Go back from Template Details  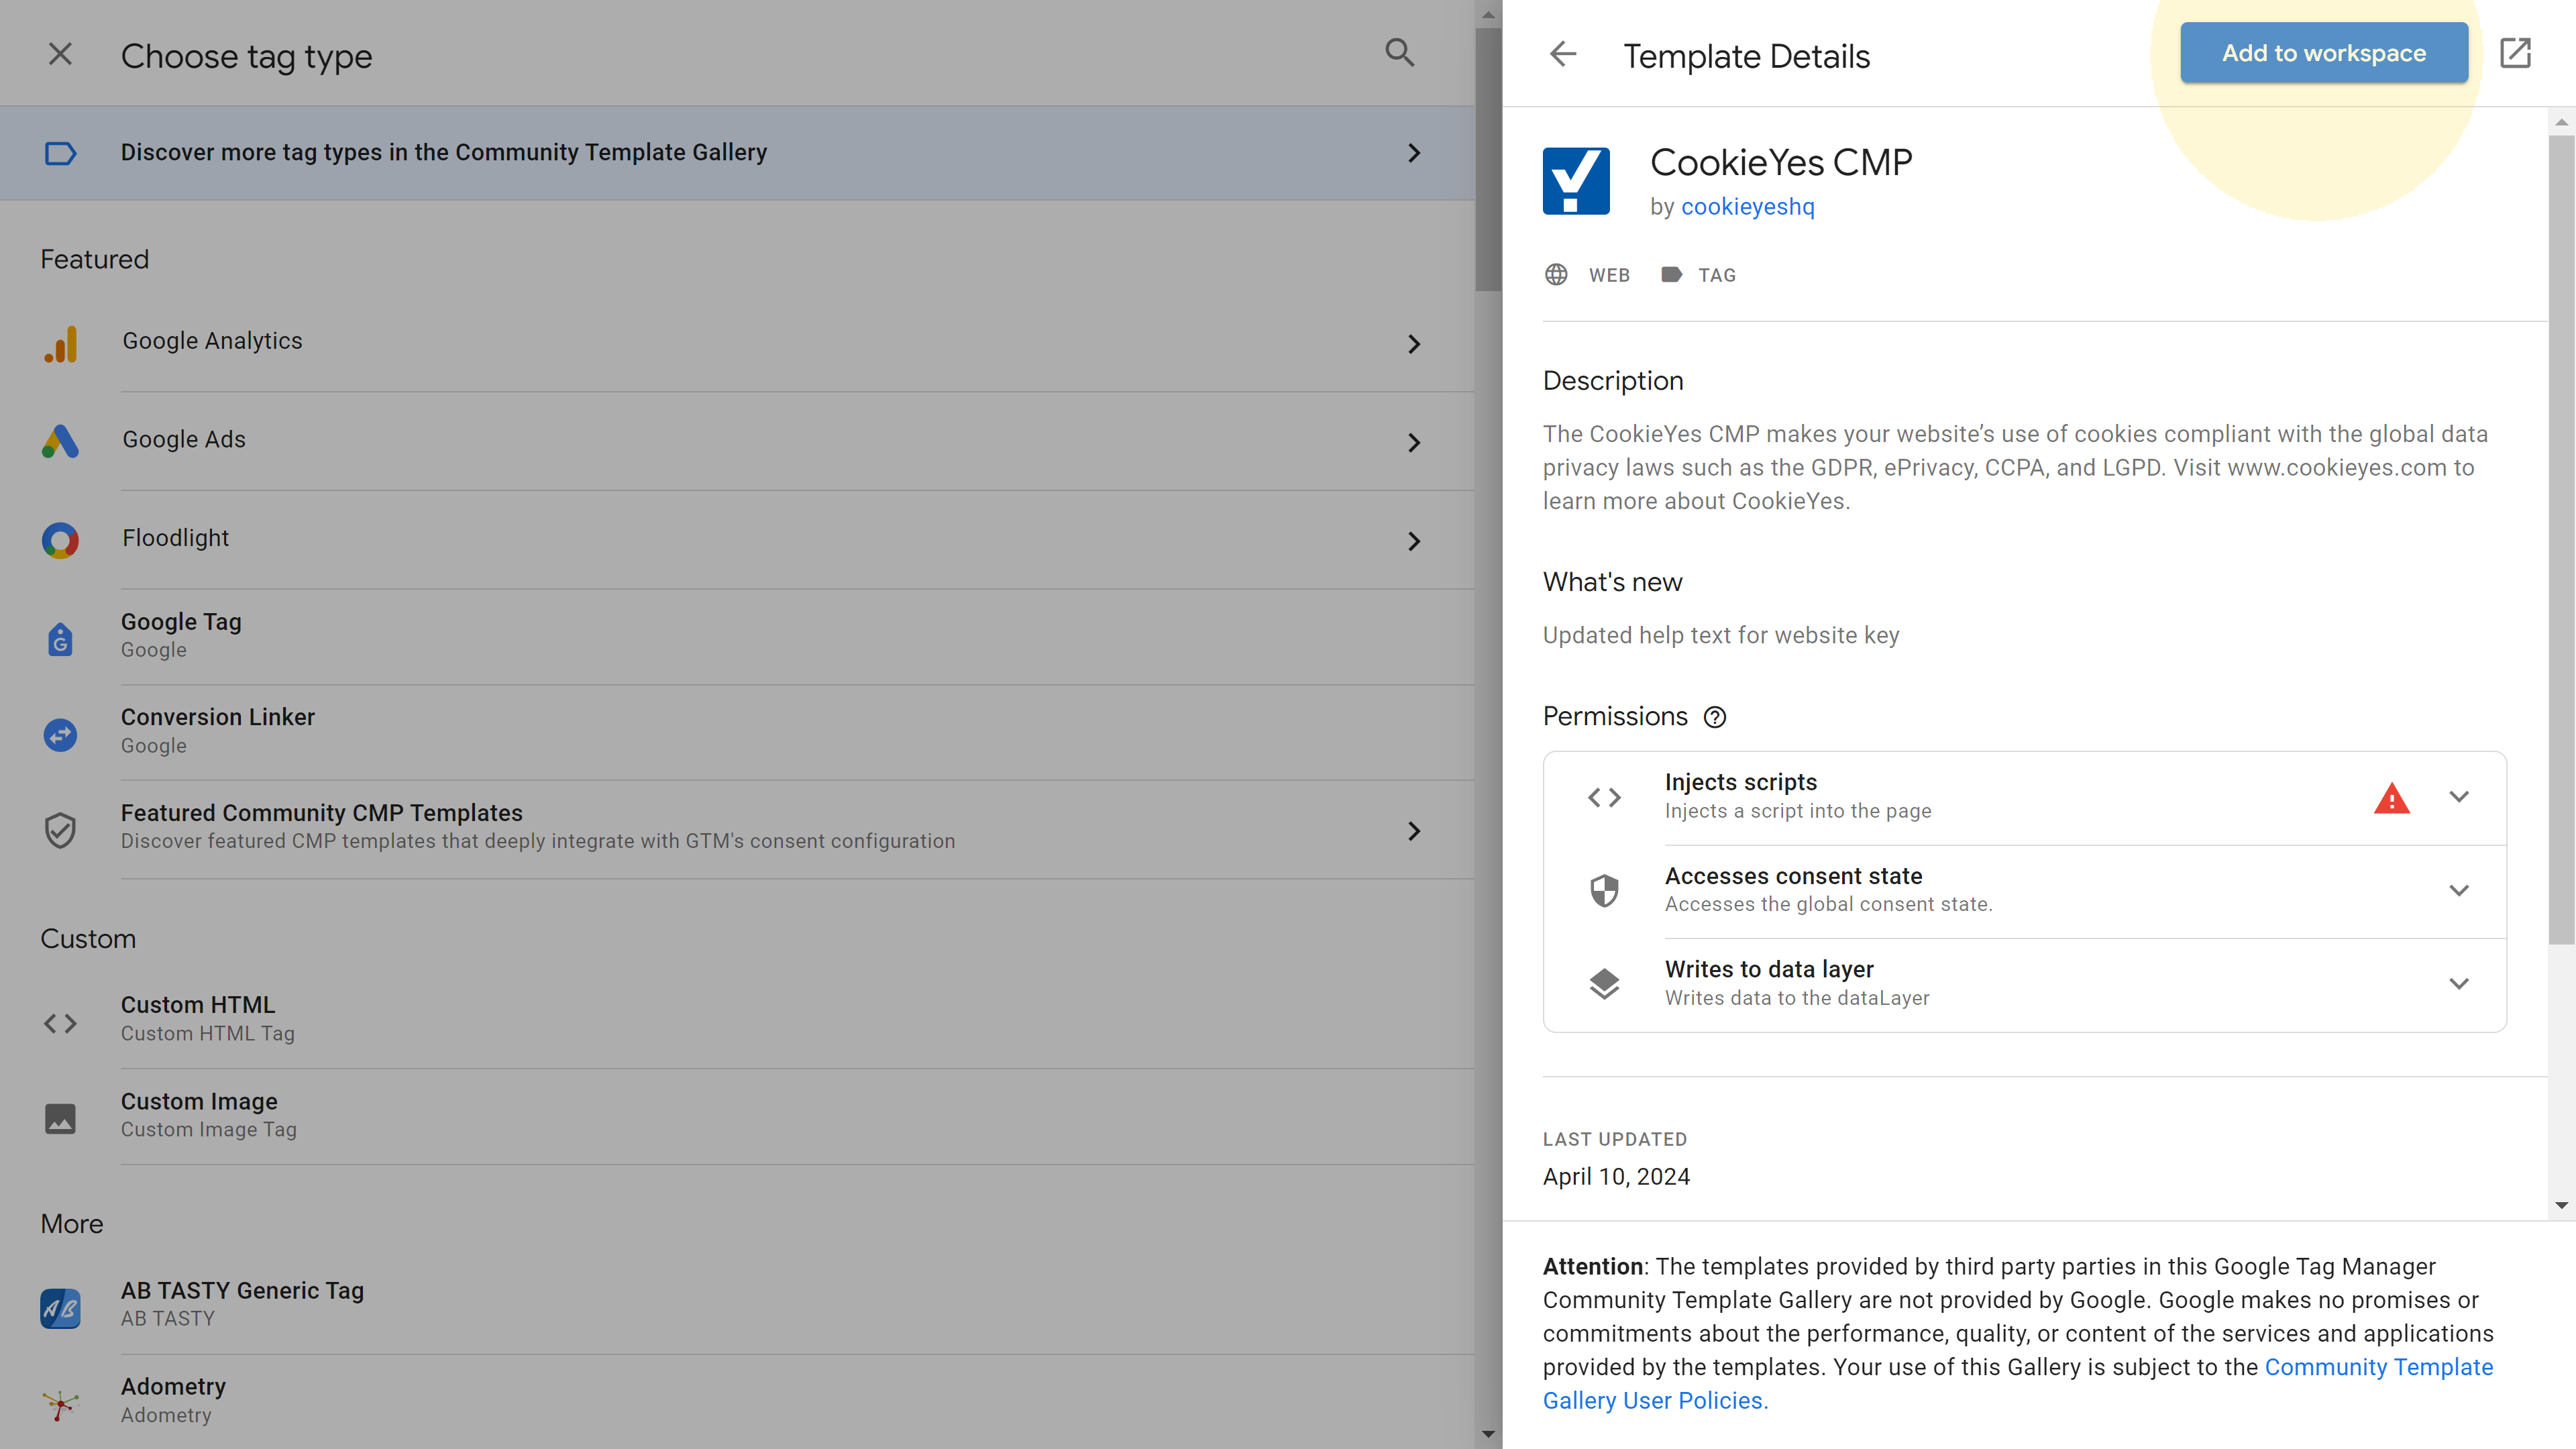(1562, 54)
